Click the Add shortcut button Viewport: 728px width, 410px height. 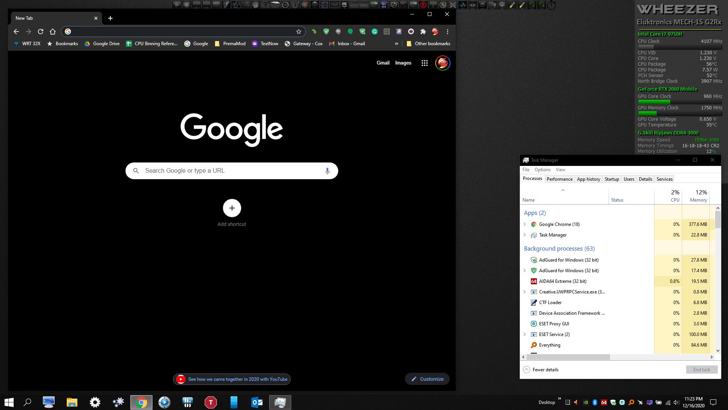click(232, 213)
